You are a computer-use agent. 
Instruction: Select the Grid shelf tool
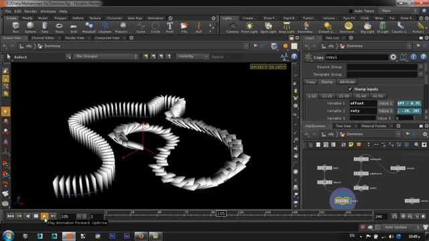74,27
